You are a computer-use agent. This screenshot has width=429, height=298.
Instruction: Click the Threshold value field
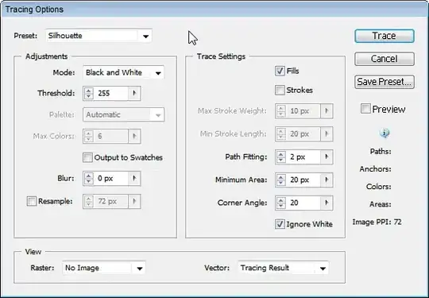111,93
